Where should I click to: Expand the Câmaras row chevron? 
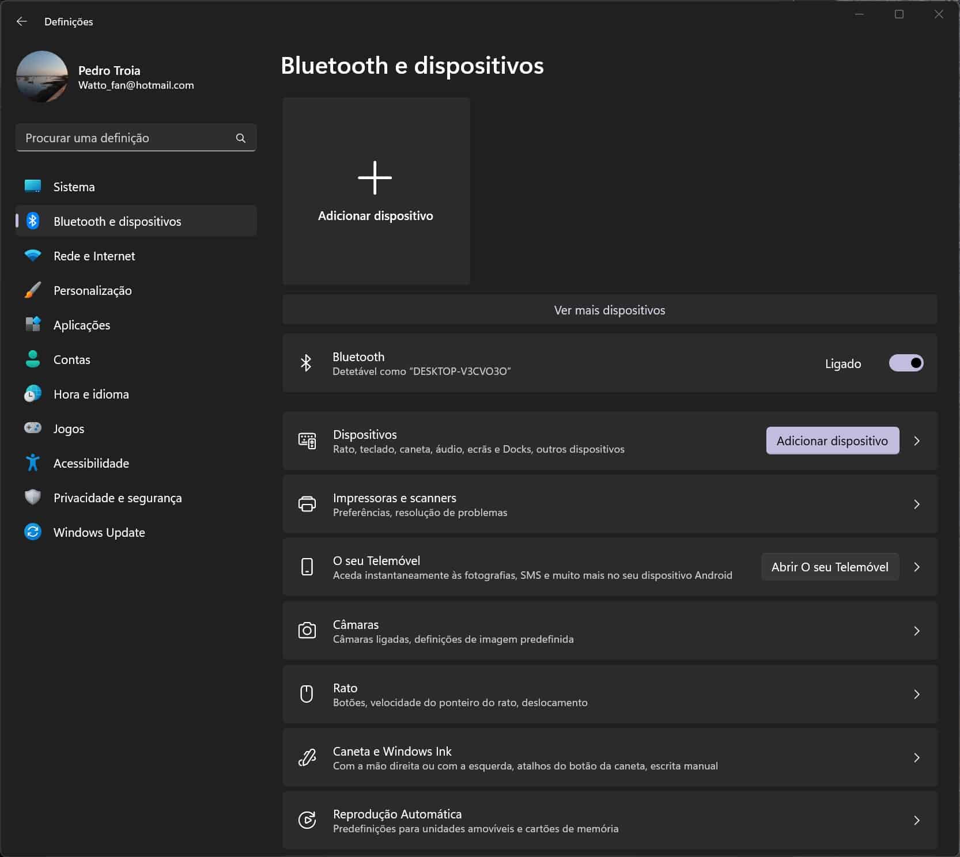click(917, 631)
